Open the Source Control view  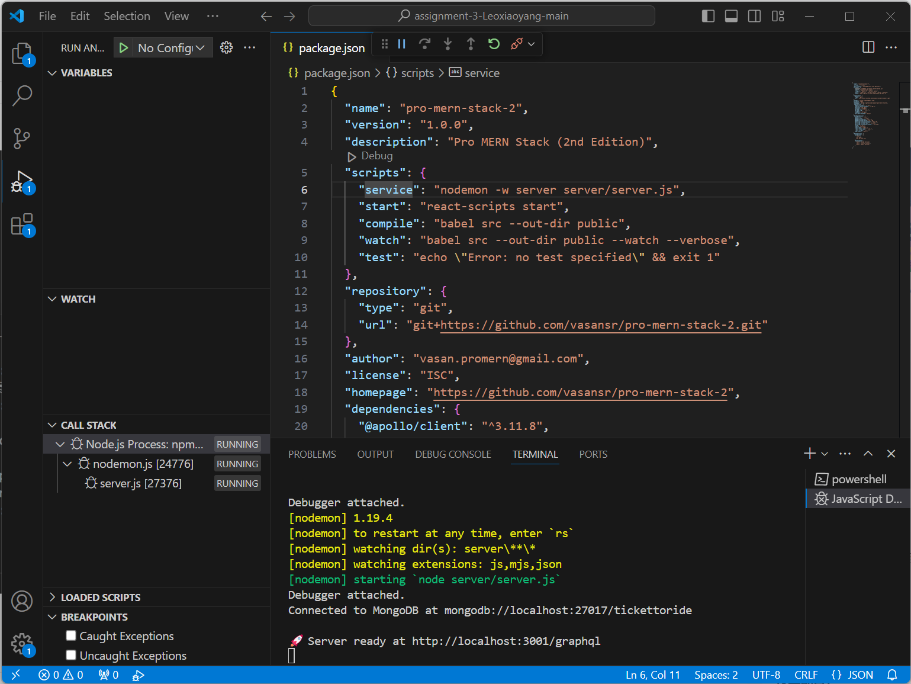point(22,138)
